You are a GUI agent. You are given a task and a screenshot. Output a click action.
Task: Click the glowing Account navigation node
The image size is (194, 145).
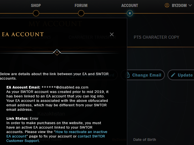point(130,13)
